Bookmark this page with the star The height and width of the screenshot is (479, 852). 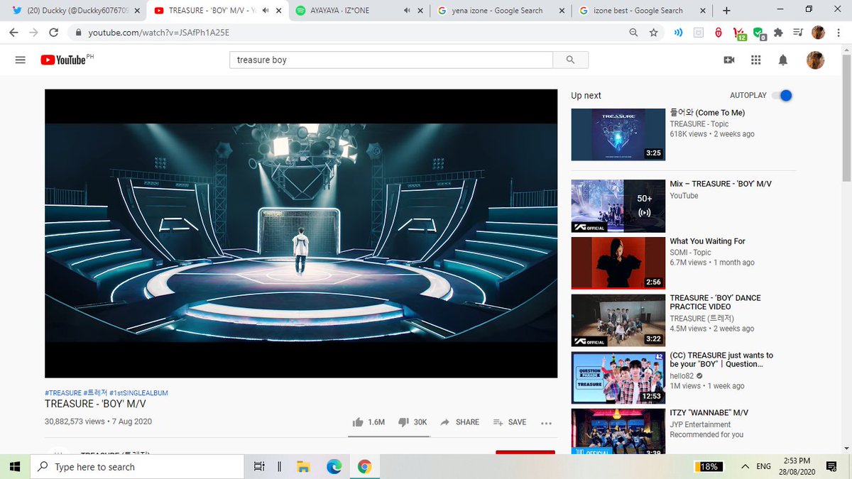[653, 33]
